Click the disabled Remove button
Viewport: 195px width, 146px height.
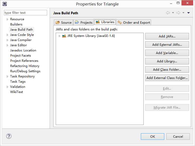click(x=167, y=97)
